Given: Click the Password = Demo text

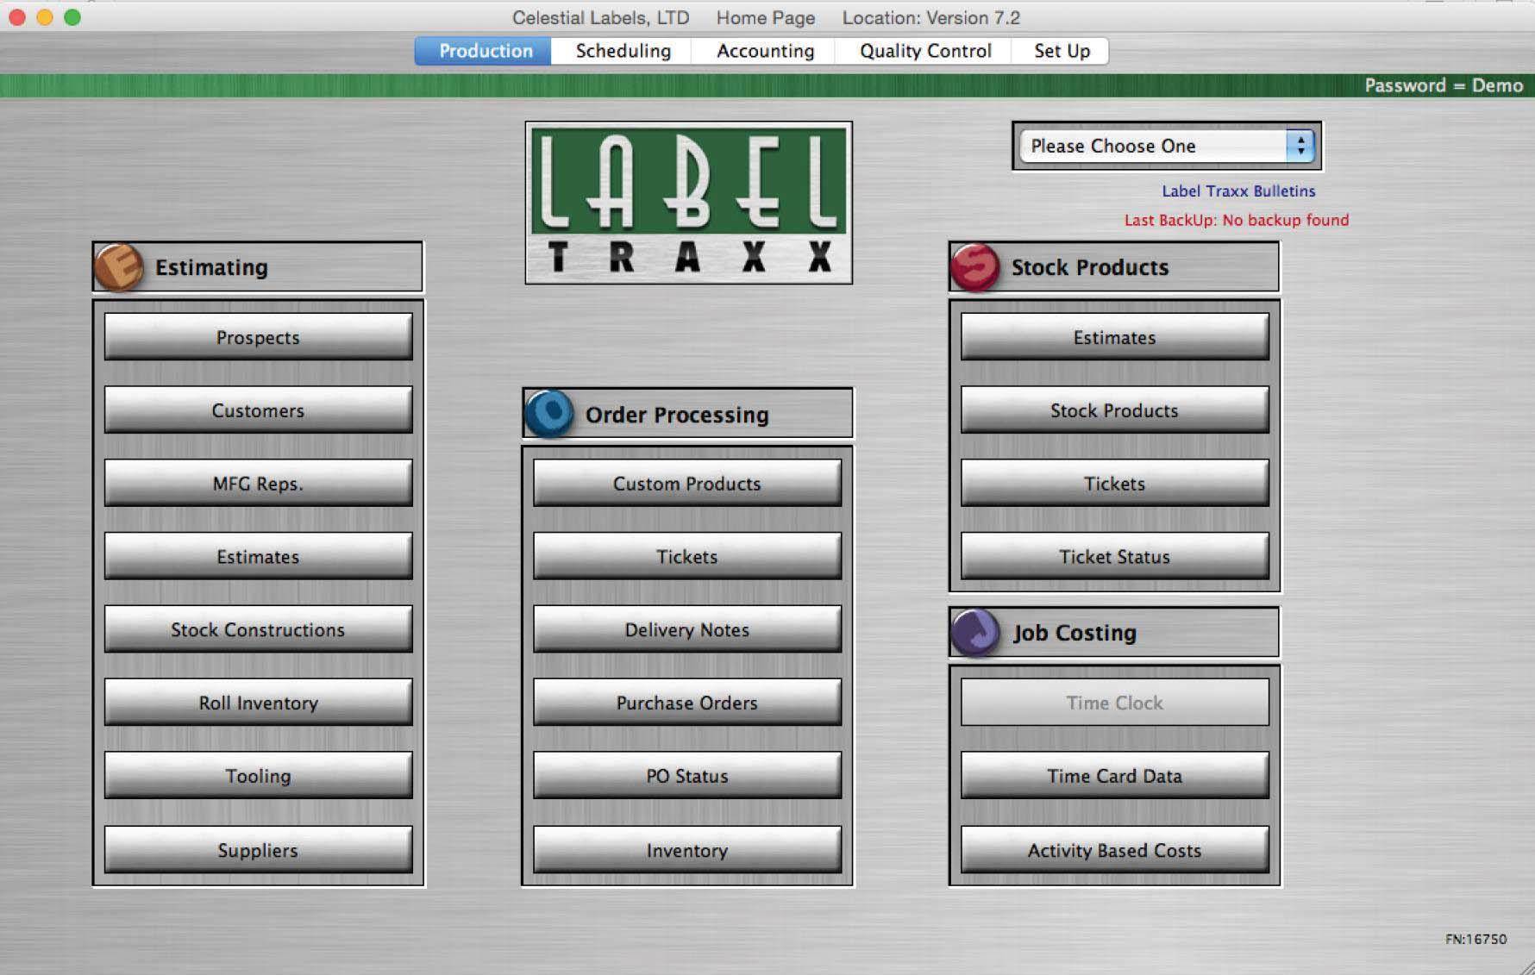Looking at the screenshot, I should (x=1443, y=85).
